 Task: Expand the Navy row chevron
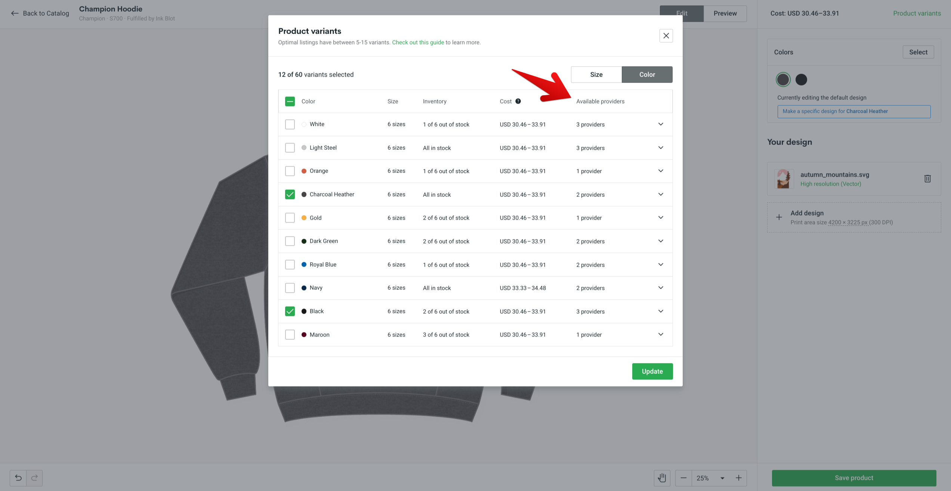[661, 288]
